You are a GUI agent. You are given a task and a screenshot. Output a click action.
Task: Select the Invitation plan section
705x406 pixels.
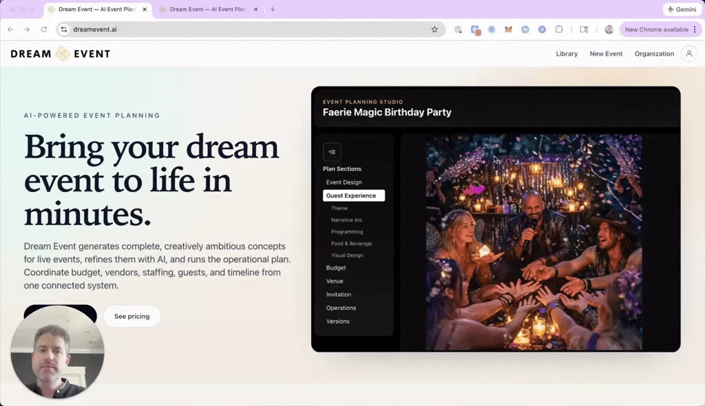(x=339, y=295)
